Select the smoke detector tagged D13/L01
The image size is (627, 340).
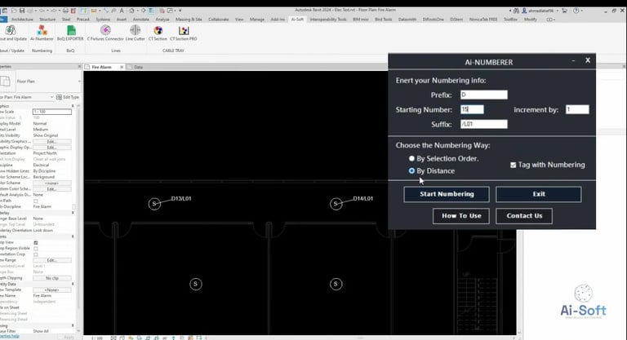pos(154,204)
